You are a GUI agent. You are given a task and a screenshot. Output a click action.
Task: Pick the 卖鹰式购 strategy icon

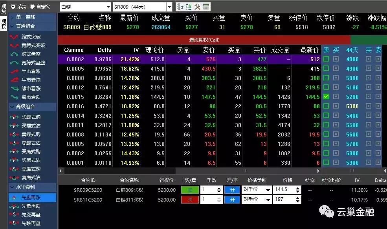pos(14,169)
